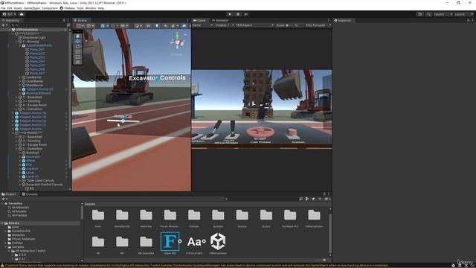Toggle the Hierarchy panel lock icon

click(x=64, y=20)
